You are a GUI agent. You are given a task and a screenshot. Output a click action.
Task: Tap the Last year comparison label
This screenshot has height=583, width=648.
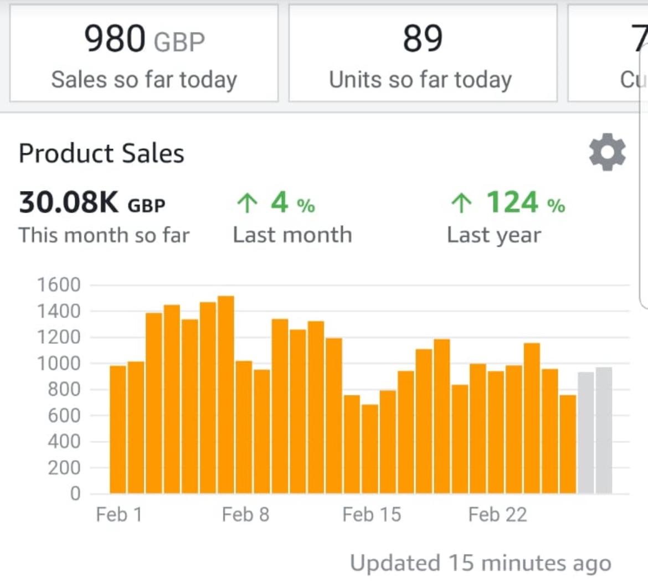click(x=493, y=235)
